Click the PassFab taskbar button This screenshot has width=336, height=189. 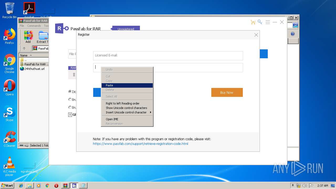coord(74,186)
